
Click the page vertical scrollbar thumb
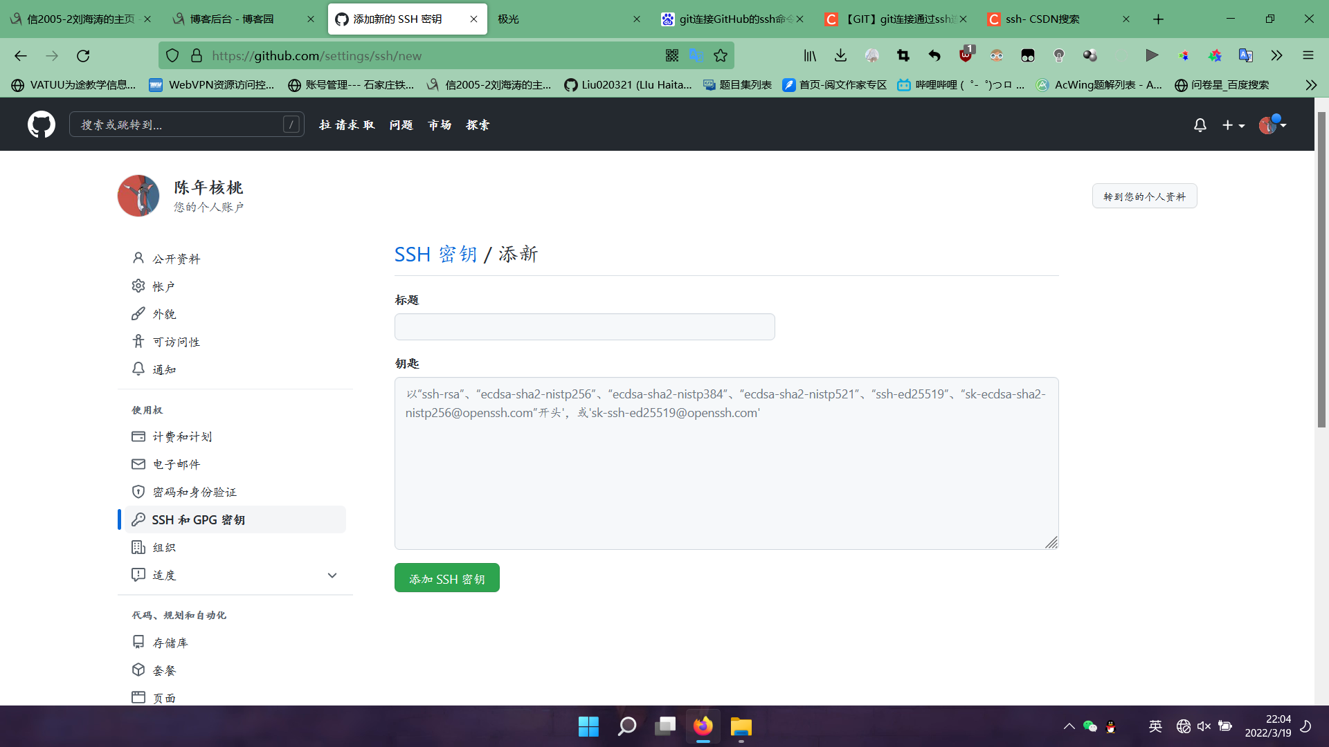coord(1321,270)
